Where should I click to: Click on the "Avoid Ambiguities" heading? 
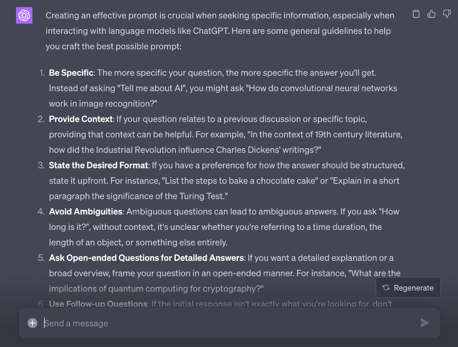pos(86,212)
